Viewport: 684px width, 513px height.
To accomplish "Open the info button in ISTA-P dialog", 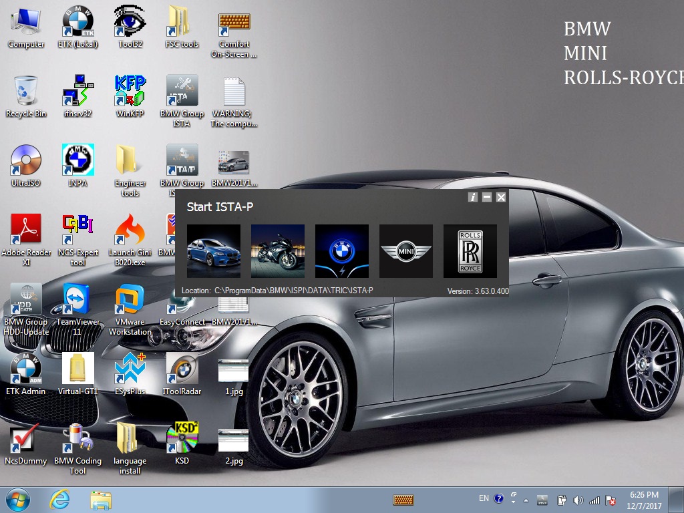I will click(473, 197).
